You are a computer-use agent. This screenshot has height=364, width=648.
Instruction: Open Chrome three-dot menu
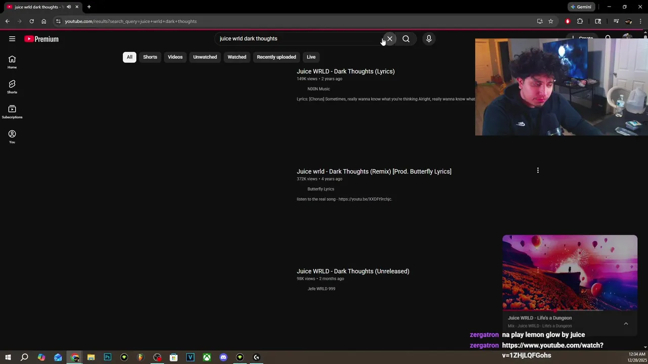[x=641, y=21]
